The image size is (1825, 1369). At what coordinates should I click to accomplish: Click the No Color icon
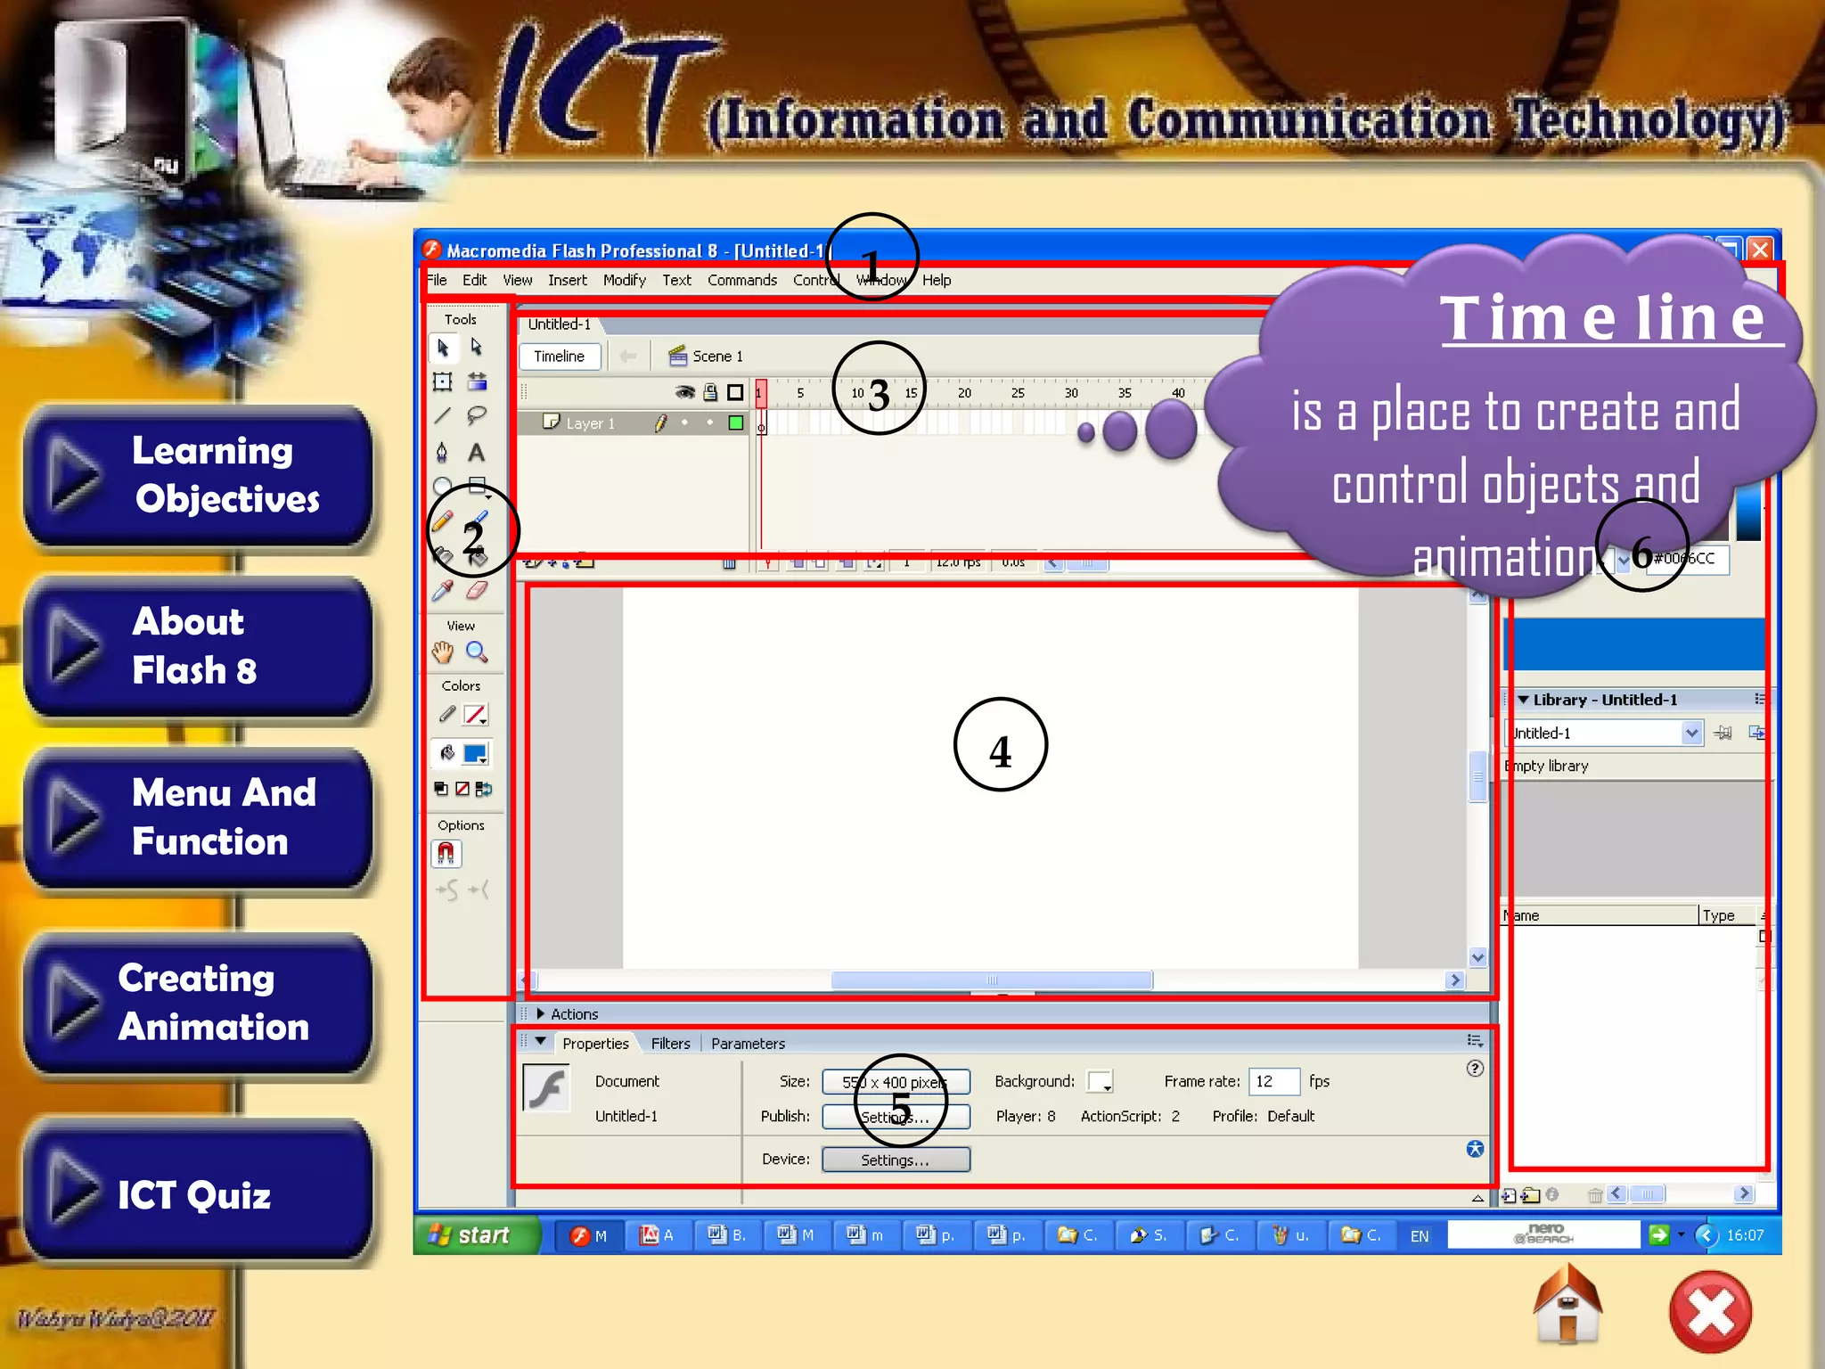click(x=462, y=789)
